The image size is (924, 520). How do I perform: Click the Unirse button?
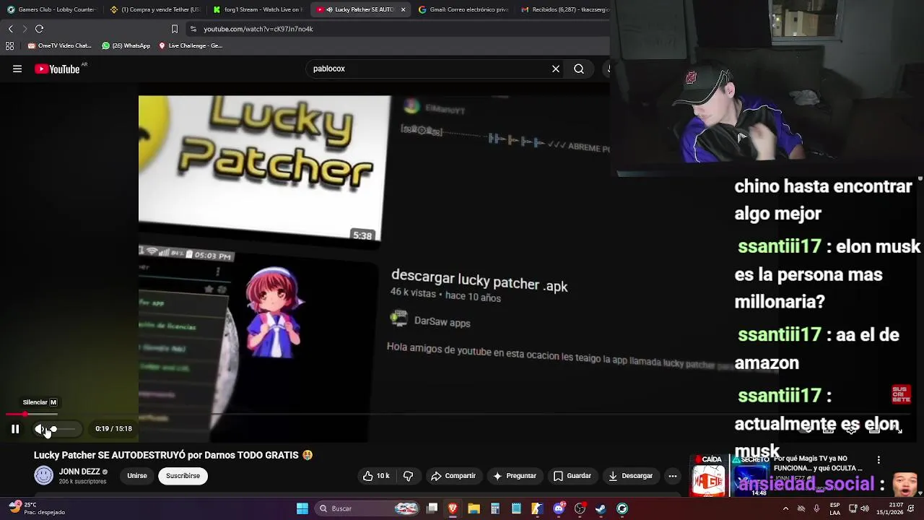click(x=137, y=476)
